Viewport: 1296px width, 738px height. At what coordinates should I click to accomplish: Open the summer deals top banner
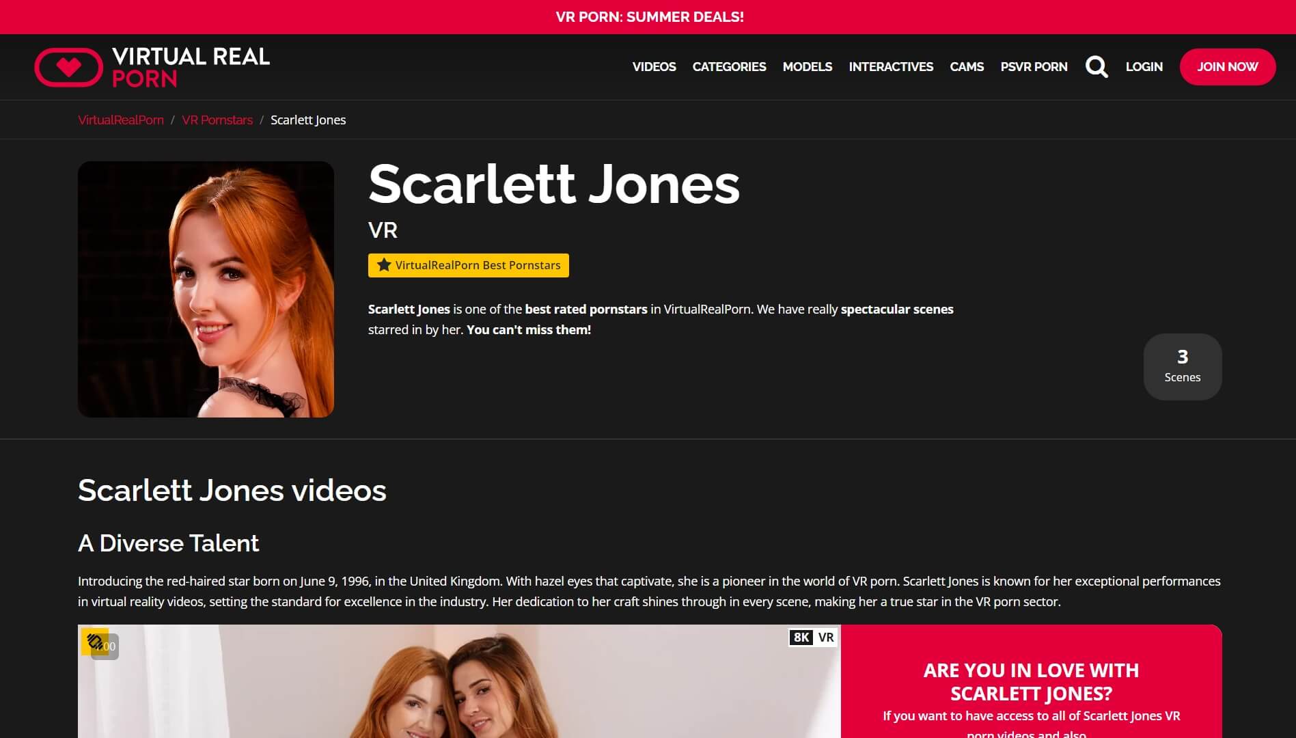(x=648, y=17)
